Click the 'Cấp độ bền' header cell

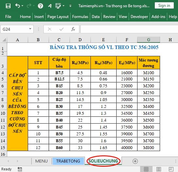[59, 63]
